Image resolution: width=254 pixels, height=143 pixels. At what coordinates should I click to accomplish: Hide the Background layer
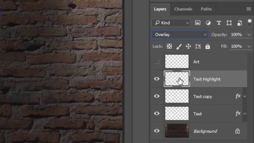click(x=157, y=131)
